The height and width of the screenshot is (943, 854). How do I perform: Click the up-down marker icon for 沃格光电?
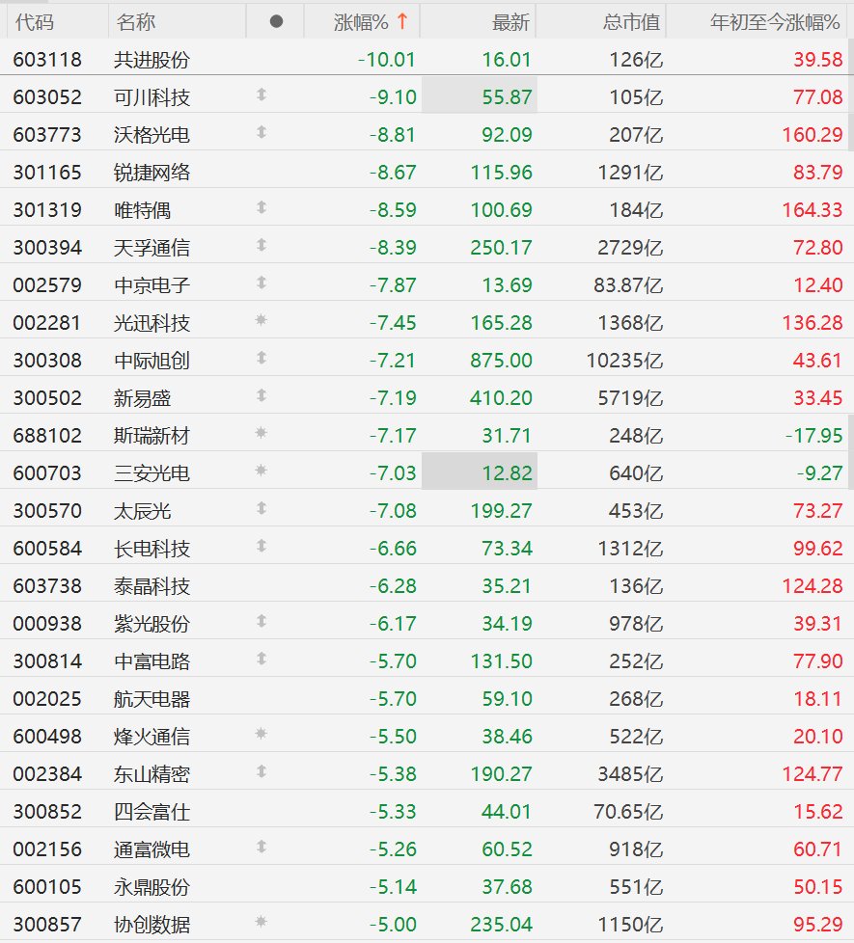click(x=262, y=132)
